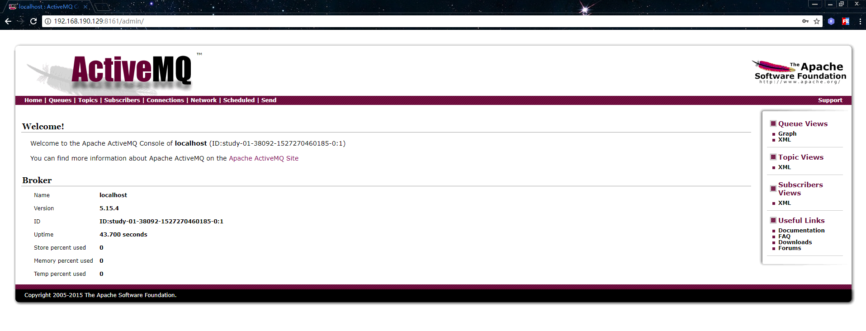Open the Send page
The height and width of the screenshot is (331, 866).
click(269, 100)
